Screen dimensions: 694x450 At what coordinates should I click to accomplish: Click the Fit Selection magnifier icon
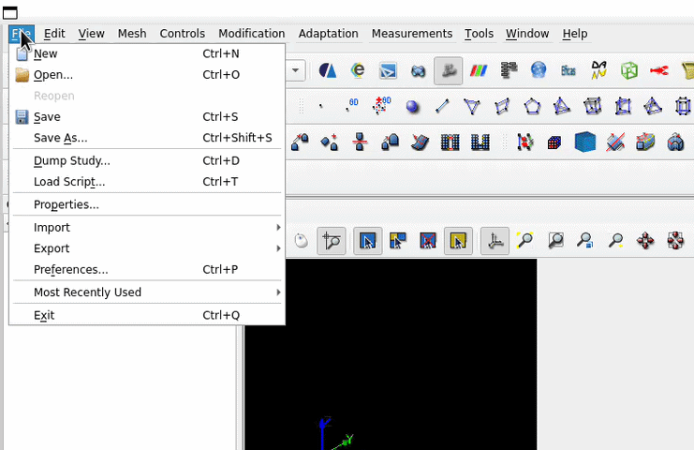click(x=585, y=241)
